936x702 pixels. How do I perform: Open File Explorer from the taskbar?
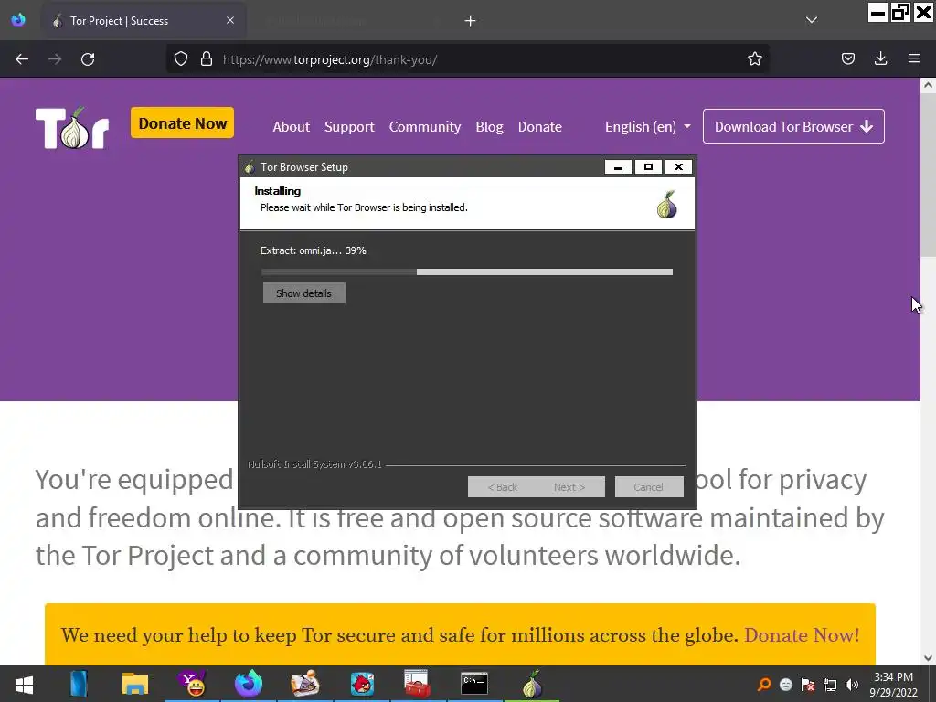(135, 684)
